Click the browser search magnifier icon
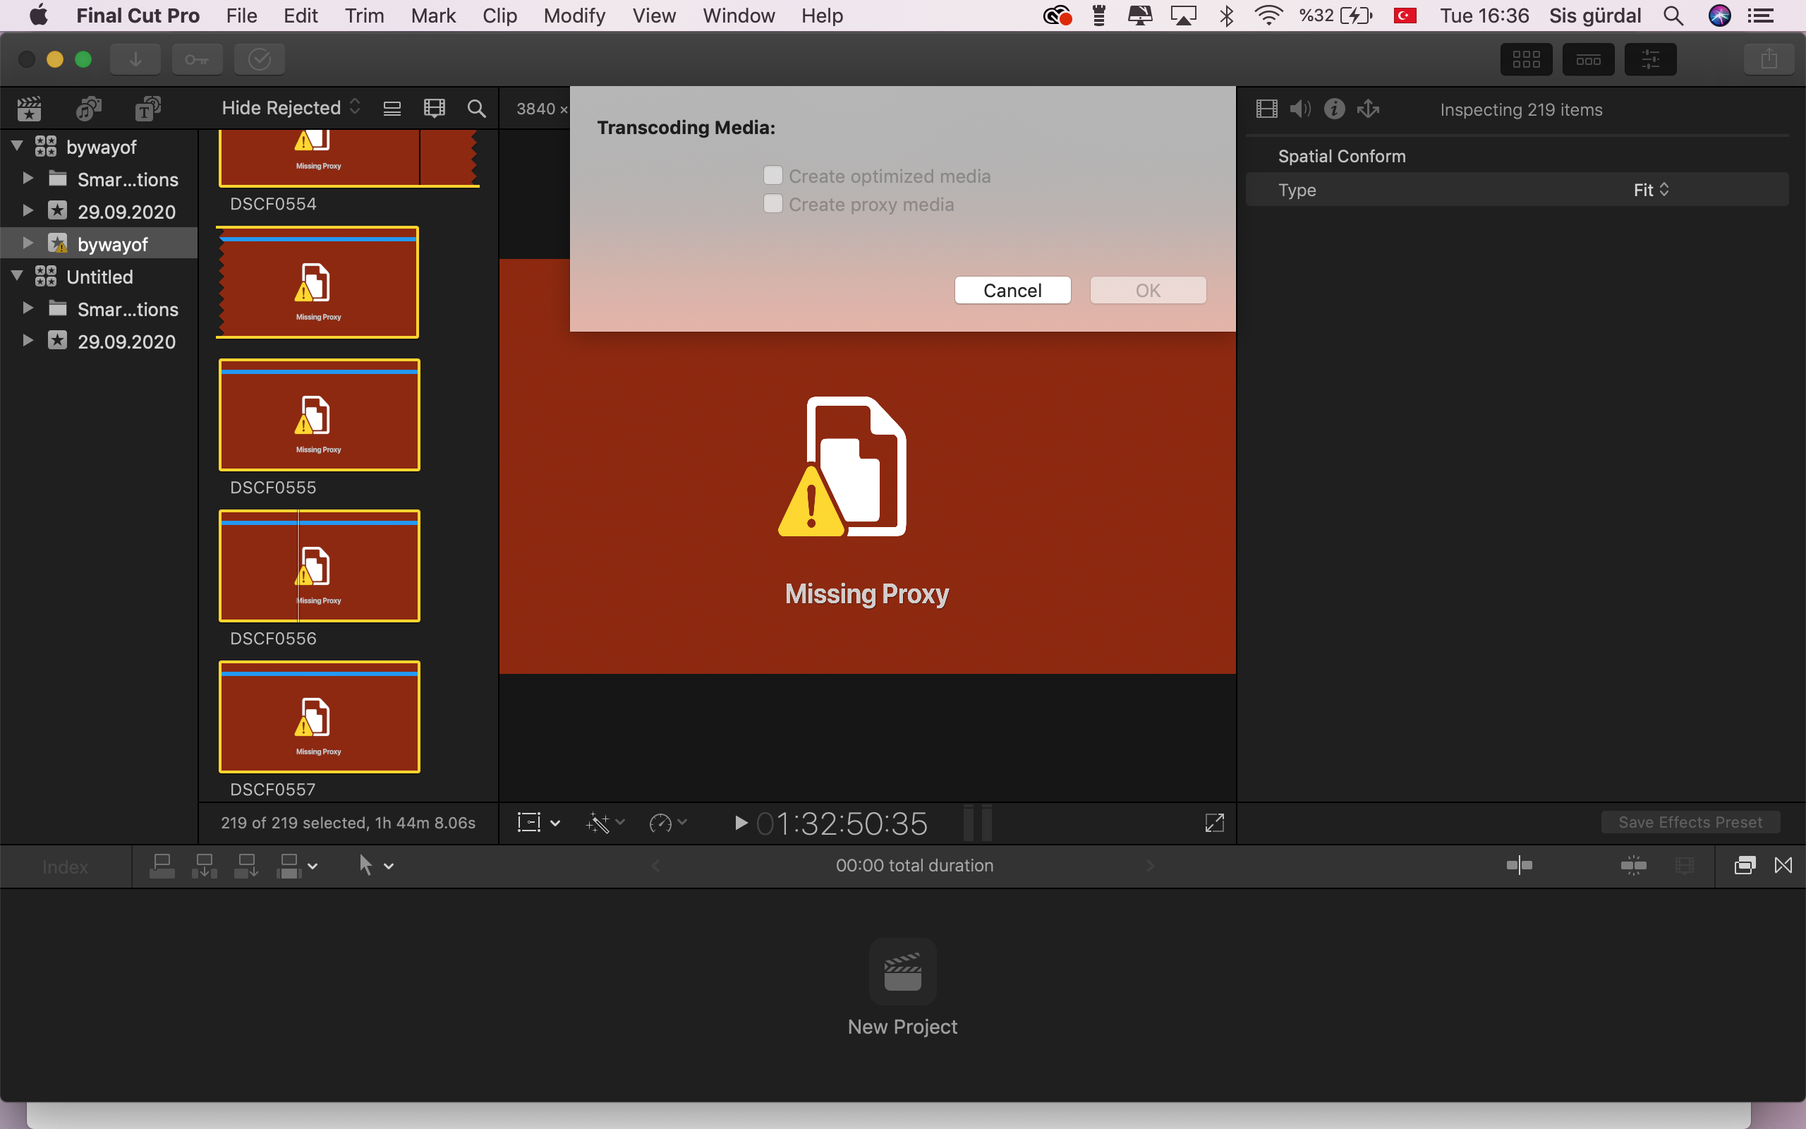 (476, 109)
